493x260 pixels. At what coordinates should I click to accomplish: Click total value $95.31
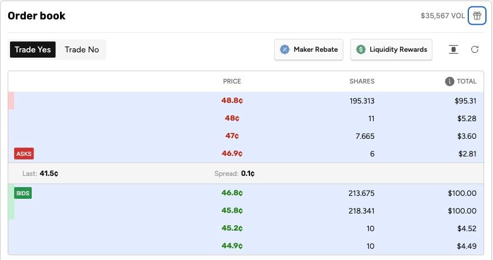click(465, 101)
